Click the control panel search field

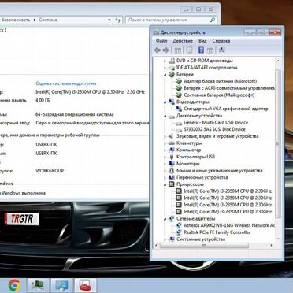pyautogui.click(x=171, y=20)
